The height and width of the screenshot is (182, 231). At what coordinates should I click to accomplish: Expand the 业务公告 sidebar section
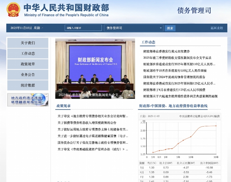tap(28, 75)
